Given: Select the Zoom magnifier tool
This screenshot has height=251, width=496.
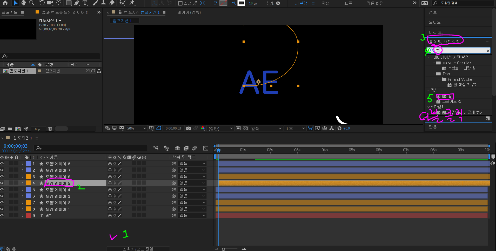Looking at the screenshot, I should (x=32, y=3).
